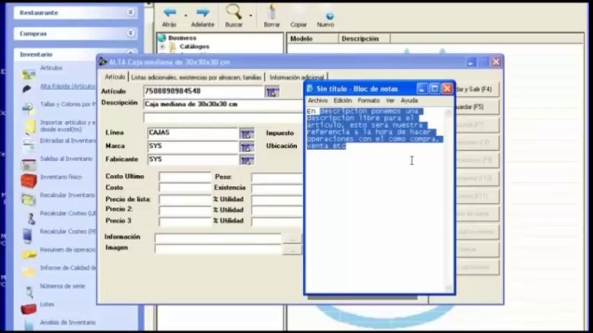Click the Precio de lista input field
The height and width of the screenshot is (333, 593).
(x=185, y=199)
